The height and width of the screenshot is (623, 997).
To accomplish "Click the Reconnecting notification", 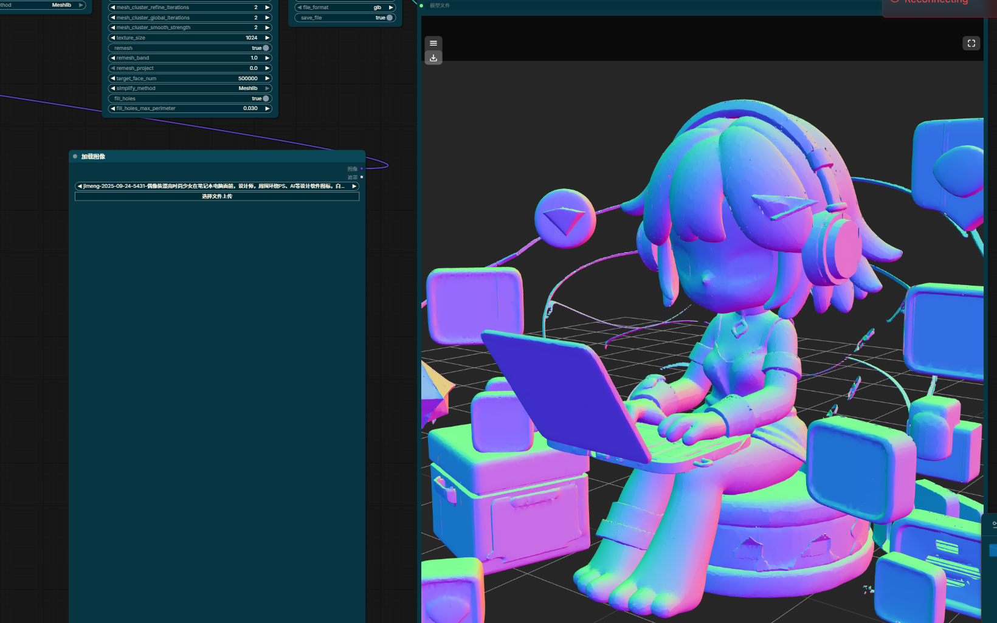I will point(939,5).
